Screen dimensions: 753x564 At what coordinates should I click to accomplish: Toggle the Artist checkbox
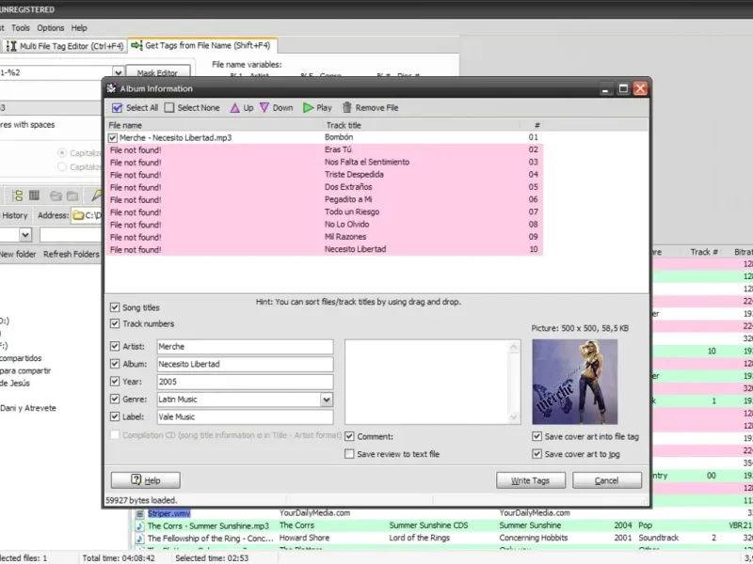115,346
